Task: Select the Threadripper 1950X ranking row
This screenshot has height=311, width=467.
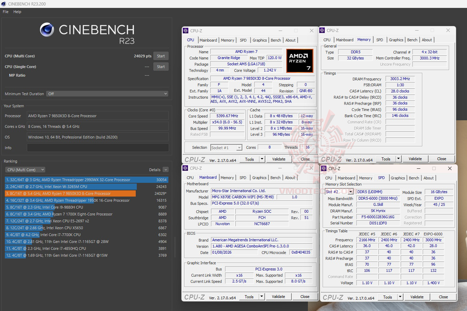Action: (86, 200)
